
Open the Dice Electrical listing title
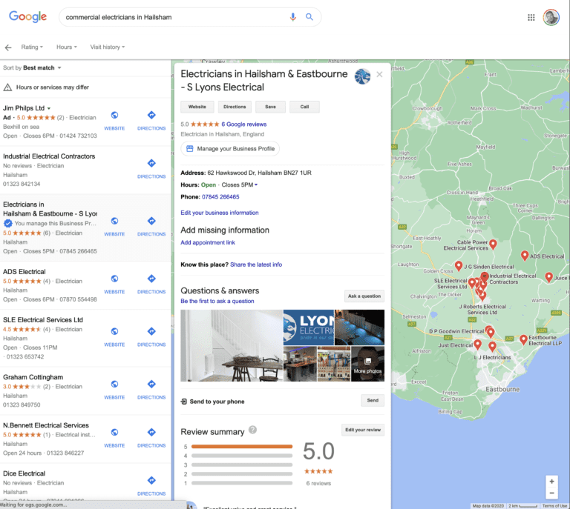coord(24,473)
